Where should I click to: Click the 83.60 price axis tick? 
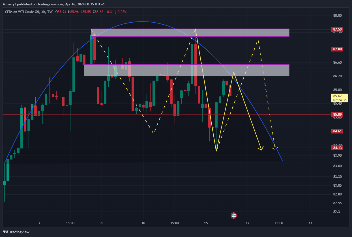tap(338, 166)
